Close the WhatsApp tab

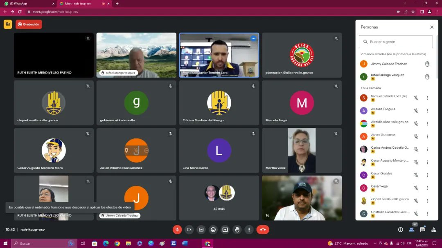(53, 4)
